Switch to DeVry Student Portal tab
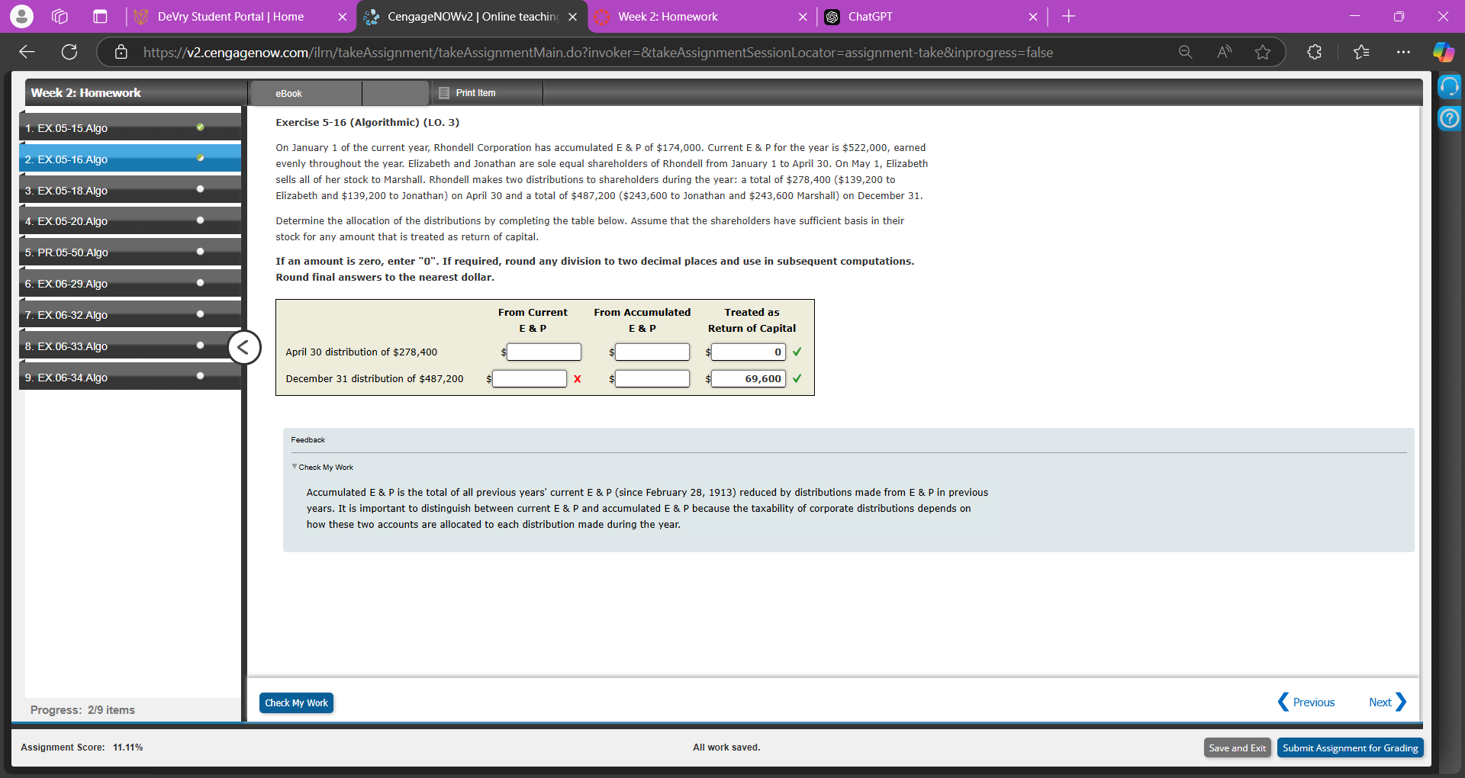Viewport: 1465px width, 778px height. (230, 17)
